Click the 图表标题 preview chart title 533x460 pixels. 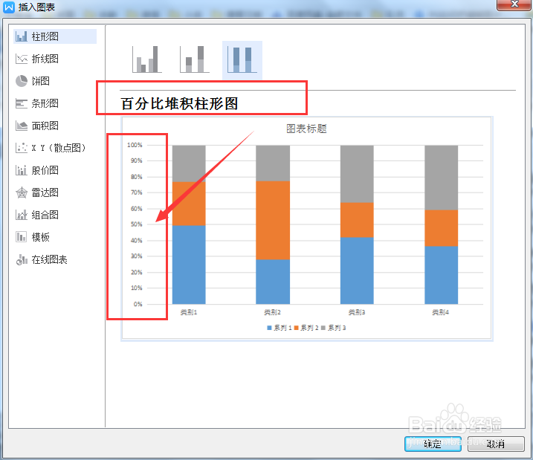(x=306, y=129)
